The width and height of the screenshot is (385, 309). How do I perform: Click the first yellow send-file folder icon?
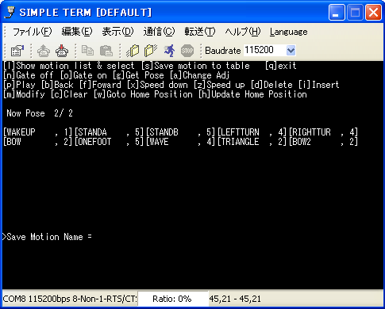point(133,51)
